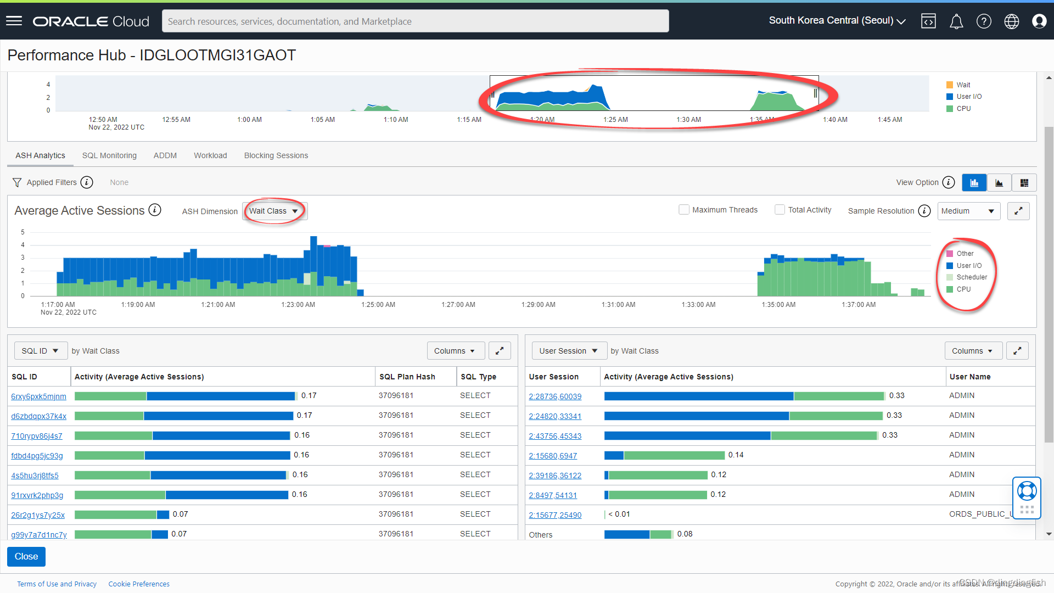This screenshot has height=593, width=1054.
Task: Open the help question mark menu
Action: 984,21
